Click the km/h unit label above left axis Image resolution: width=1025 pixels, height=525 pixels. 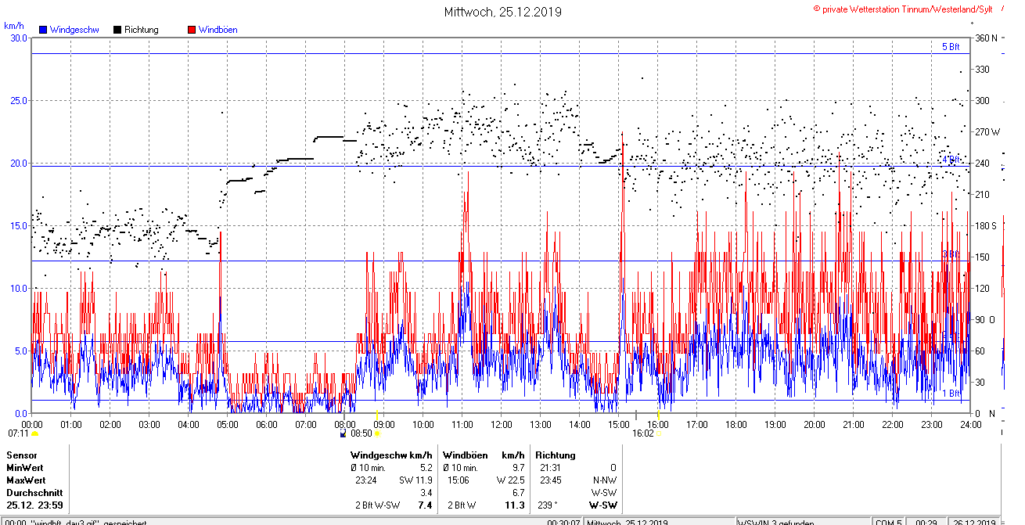point(14,26)
